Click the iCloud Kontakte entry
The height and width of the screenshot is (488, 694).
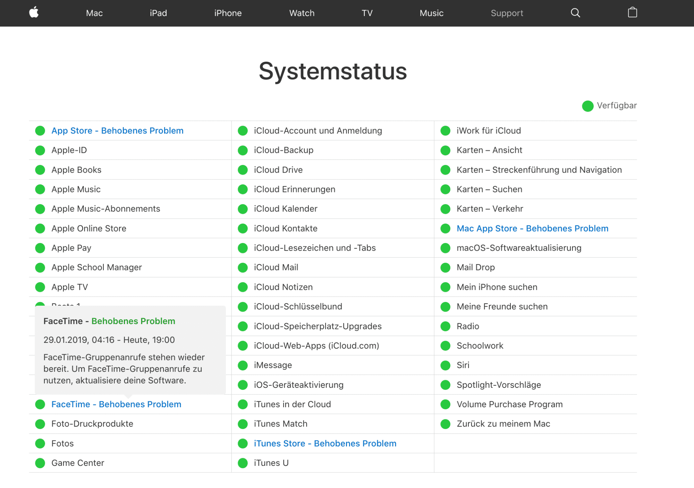pyautogui.click(x=286, y=228)
